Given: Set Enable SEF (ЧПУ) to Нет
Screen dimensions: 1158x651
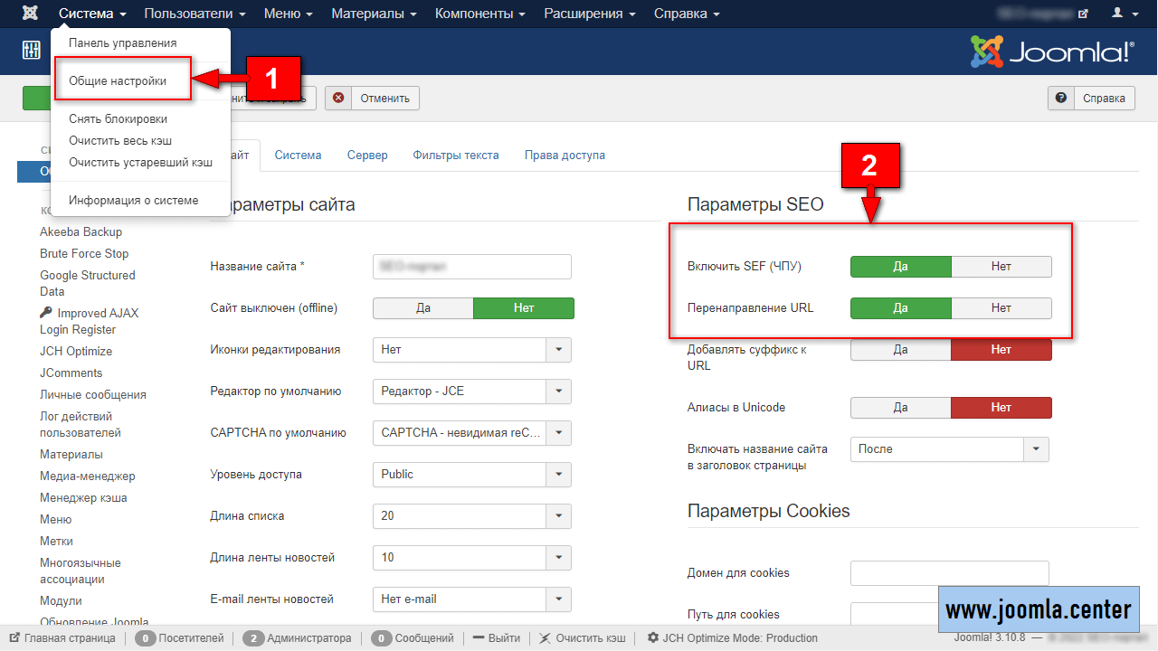Looking at the screenshot, I should pos(1001,266).
